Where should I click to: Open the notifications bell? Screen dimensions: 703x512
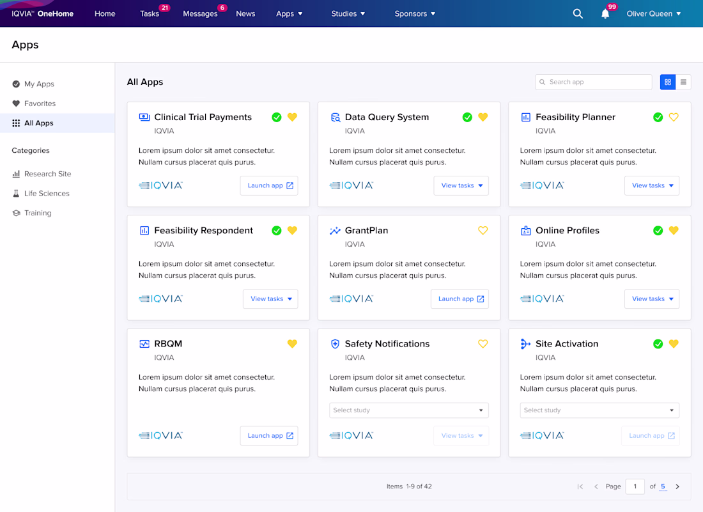pyautogui.click(x=605, y=14)
